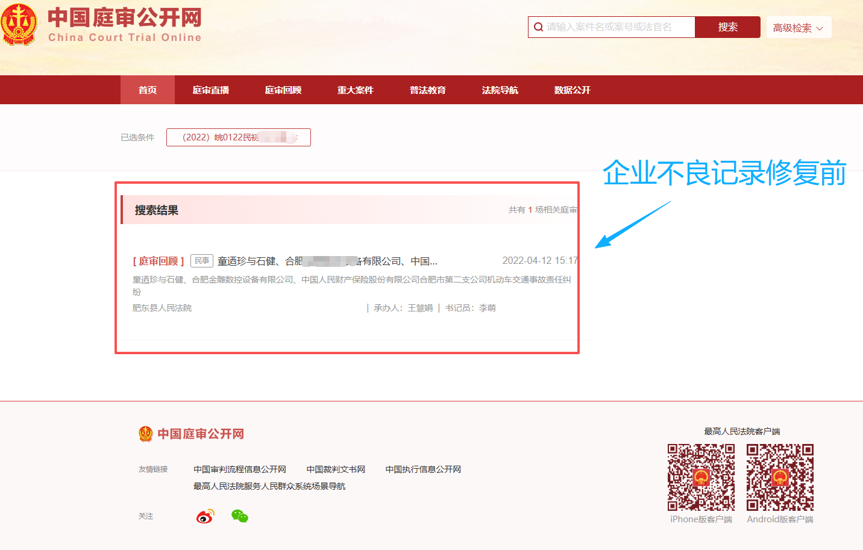Viewport: 863px width, 550px height.
Task: Click the magnifier icon in search bar
Action: 538,27
